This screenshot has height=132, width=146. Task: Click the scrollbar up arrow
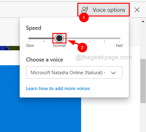[x=143, y=21]
